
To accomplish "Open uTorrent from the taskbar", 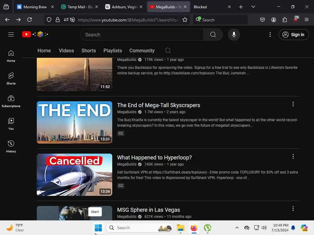I will point(208,228).
